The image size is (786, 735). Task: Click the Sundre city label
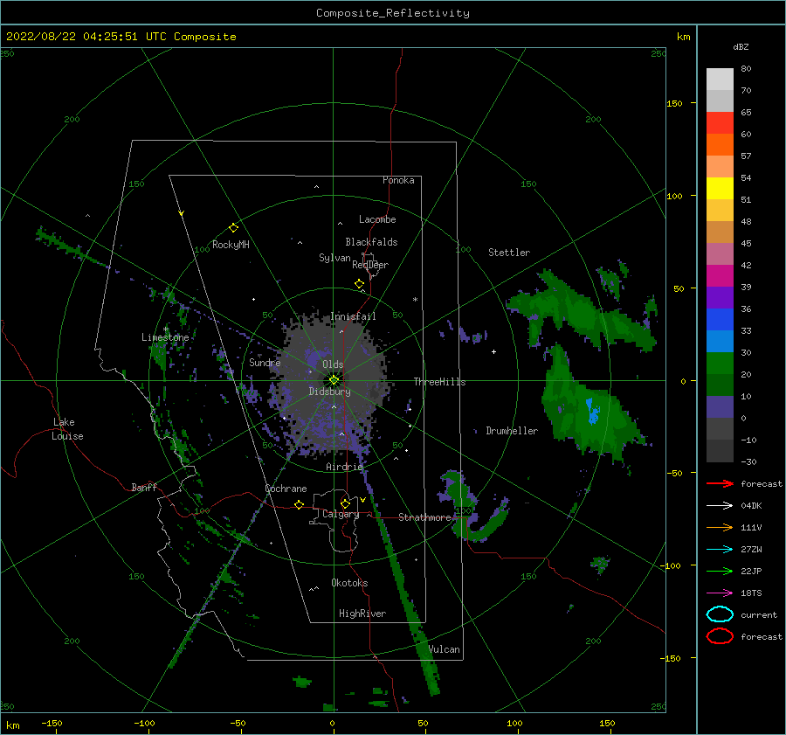tap(265, 362)
